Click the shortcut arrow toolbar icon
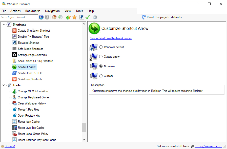The width and height of the screenshot is (227, 149). click(x=81, y=17)
